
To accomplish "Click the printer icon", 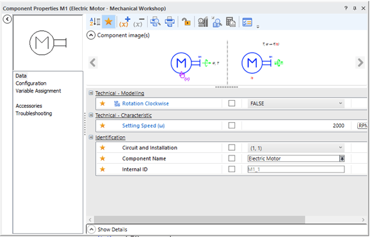I will (x=170, y=22).
